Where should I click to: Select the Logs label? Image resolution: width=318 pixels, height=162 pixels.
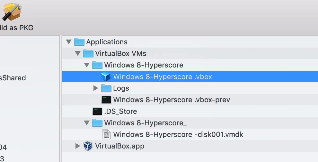click(121, 88)
